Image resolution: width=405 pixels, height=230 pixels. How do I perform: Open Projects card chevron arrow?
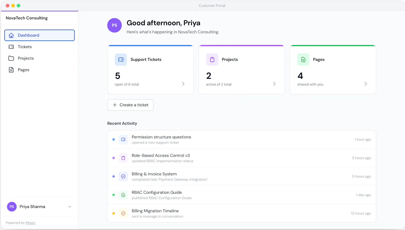point(274,84)
